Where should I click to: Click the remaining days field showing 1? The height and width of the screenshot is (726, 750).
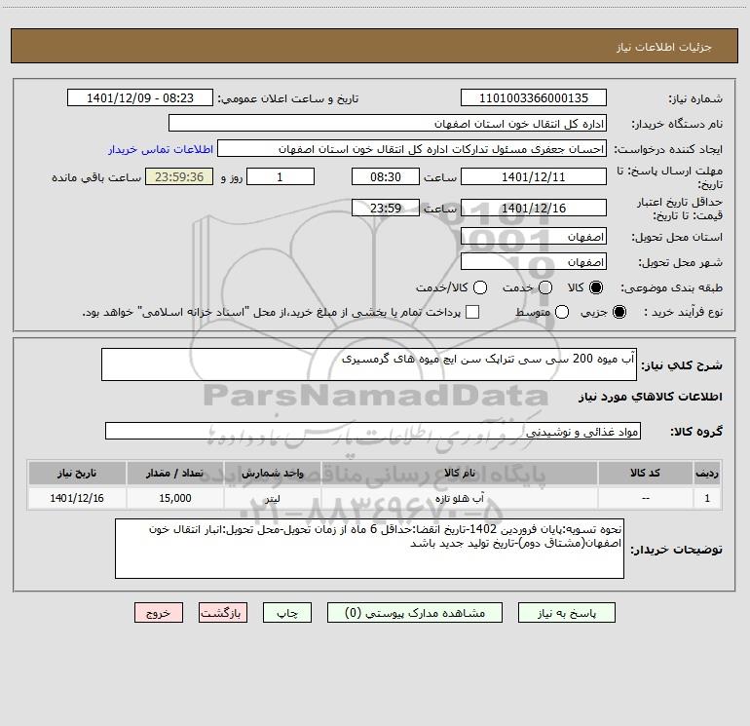tap(281, 176)
